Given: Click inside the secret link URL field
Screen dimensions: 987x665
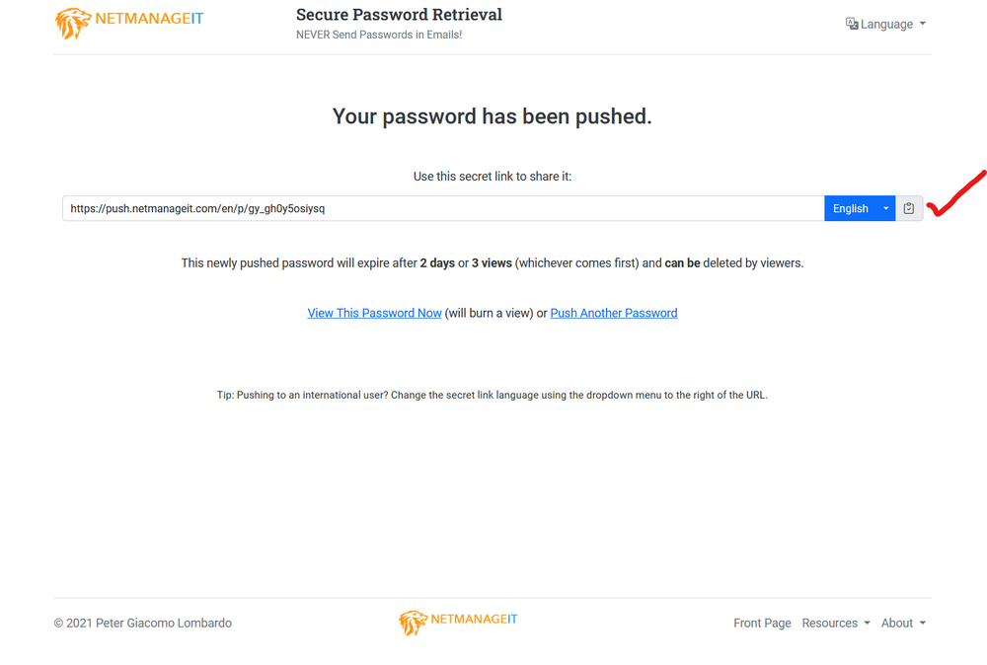Looking at the screenshot, I should pos(442,208).
